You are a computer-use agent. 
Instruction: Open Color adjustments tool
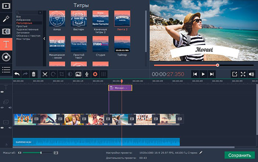[x=70, y=74]
